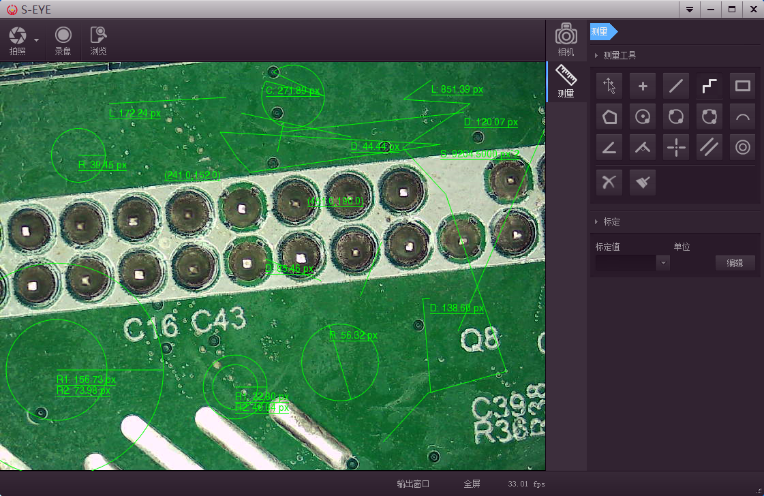Open the 输出窗口 output window
764x496 pixels.
click(x=413, y=484)
